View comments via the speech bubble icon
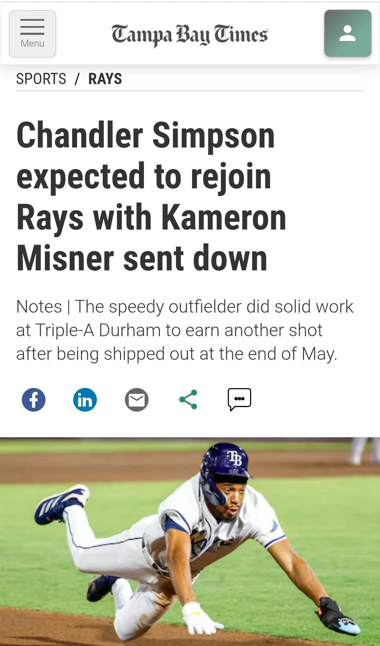 tap(240, 400)
